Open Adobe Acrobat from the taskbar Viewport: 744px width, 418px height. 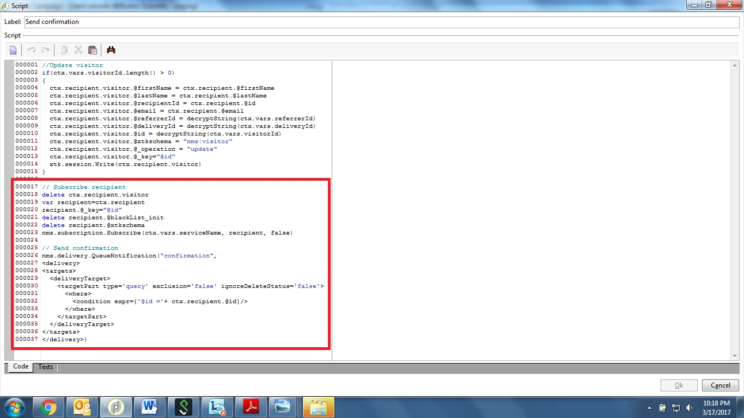click(250, 407)
